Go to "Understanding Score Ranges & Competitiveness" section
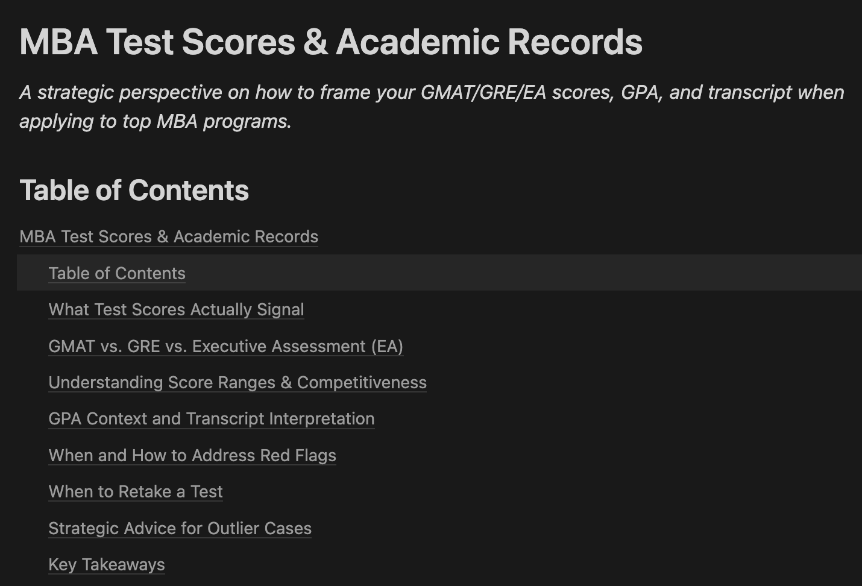This screenshot has width=862, height=586. point(238,382)
